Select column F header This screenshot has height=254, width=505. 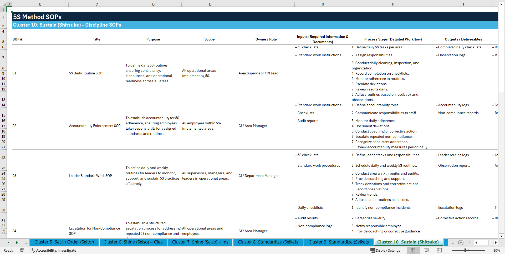pos(266,4)
